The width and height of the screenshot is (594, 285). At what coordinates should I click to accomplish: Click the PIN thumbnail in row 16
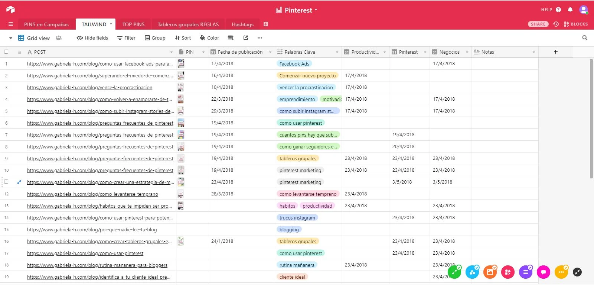pyautogui.click(x=181, y=241)
